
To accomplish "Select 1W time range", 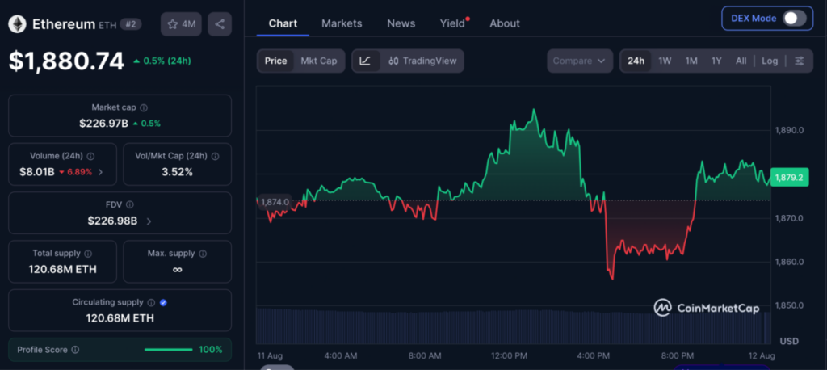I will 665,61.
